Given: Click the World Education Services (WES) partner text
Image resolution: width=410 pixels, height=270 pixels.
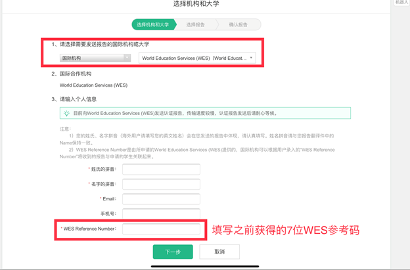Looking at the screenshot, I should pyautogui.click(x=93, y=85).
